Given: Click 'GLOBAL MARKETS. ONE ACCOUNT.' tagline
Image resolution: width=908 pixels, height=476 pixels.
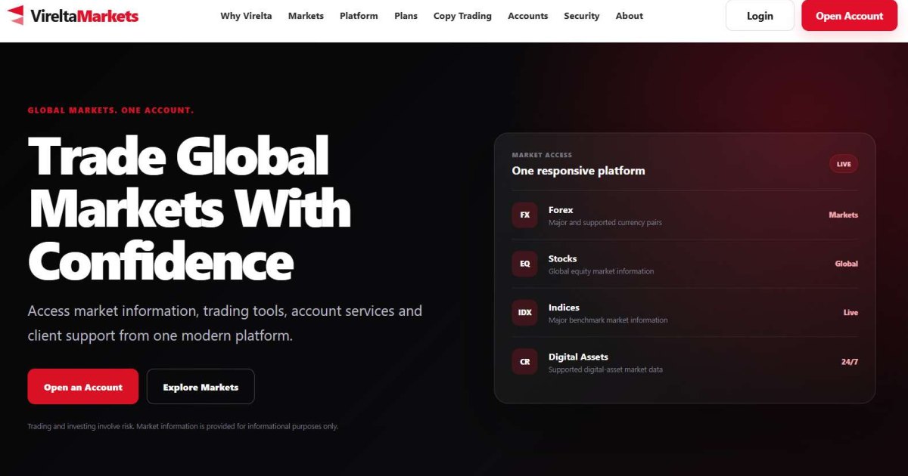Looking at the screenshot, I should pyautogui.click(x=110, y=110).
